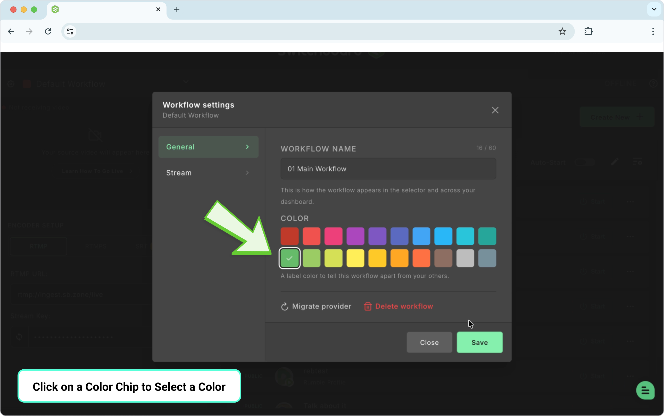This screenshot has height=416, width=664.
Task: Select the light blue color chip
Action: pyautogui.click(x=443, y=236)
